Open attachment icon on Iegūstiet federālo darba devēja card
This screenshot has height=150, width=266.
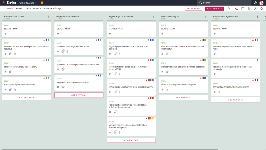119,74
